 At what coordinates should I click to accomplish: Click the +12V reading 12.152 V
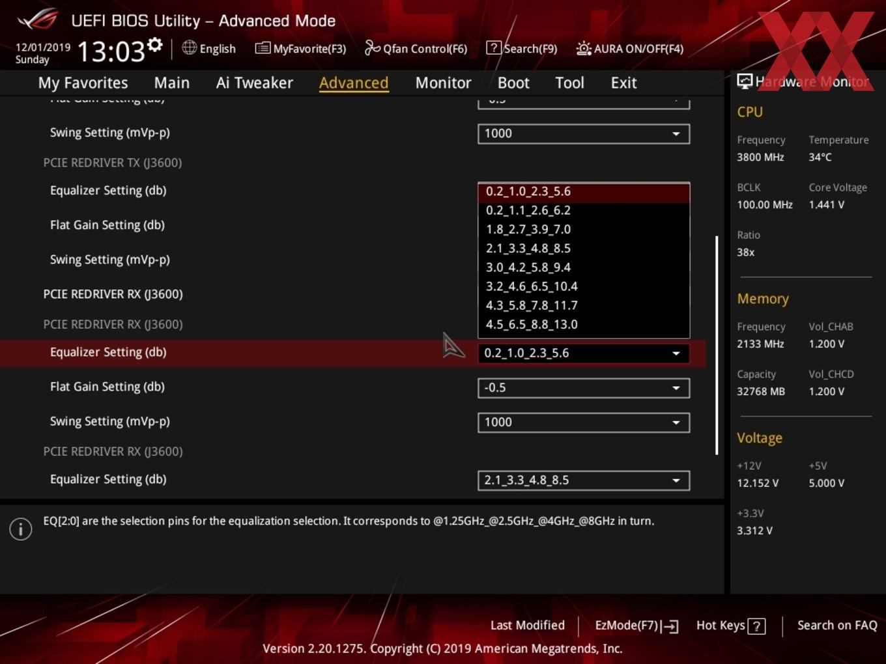(x=758, y=483)
